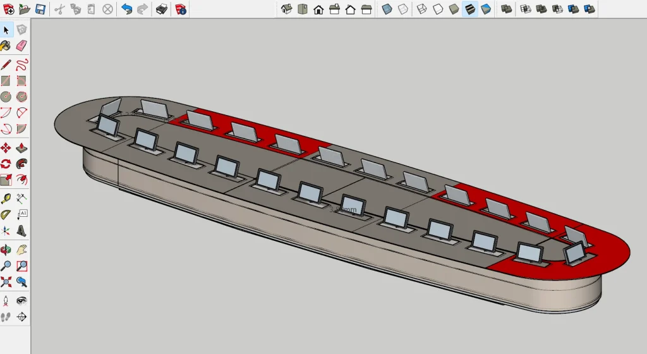Click the Union solid tool

541,9
